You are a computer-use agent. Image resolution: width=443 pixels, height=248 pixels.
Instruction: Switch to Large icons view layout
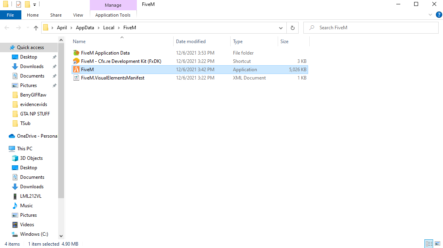click(x=437, y=244)
